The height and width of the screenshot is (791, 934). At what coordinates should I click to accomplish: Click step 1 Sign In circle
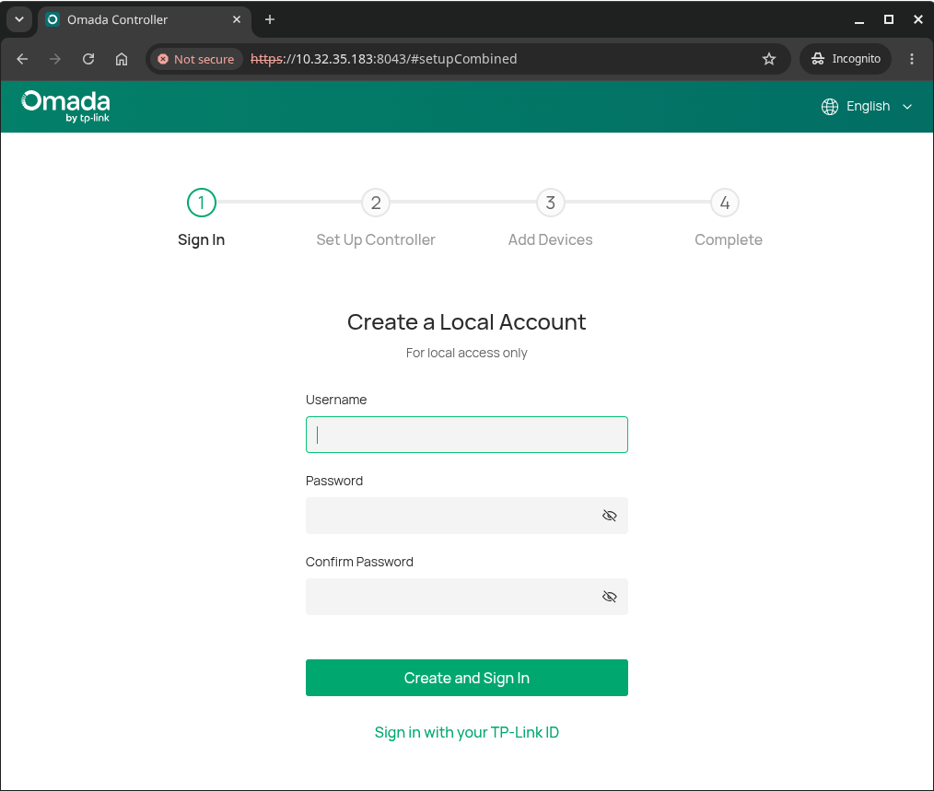pos(202,203)
